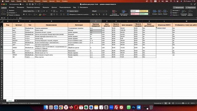Apply the yellow Нейтральный cell style
Viewport: 197px width, 111px height.
[x=144, y=11]
